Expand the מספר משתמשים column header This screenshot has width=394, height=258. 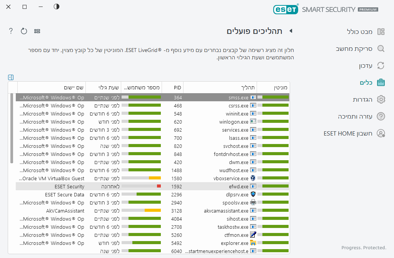click(142, 88)
